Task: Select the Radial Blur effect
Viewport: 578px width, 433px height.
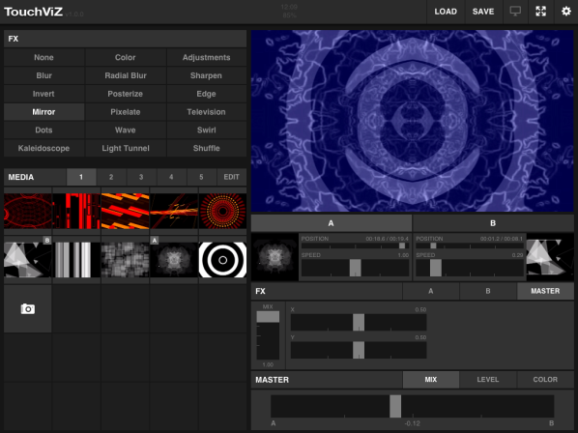Action: tap(126, 75)
